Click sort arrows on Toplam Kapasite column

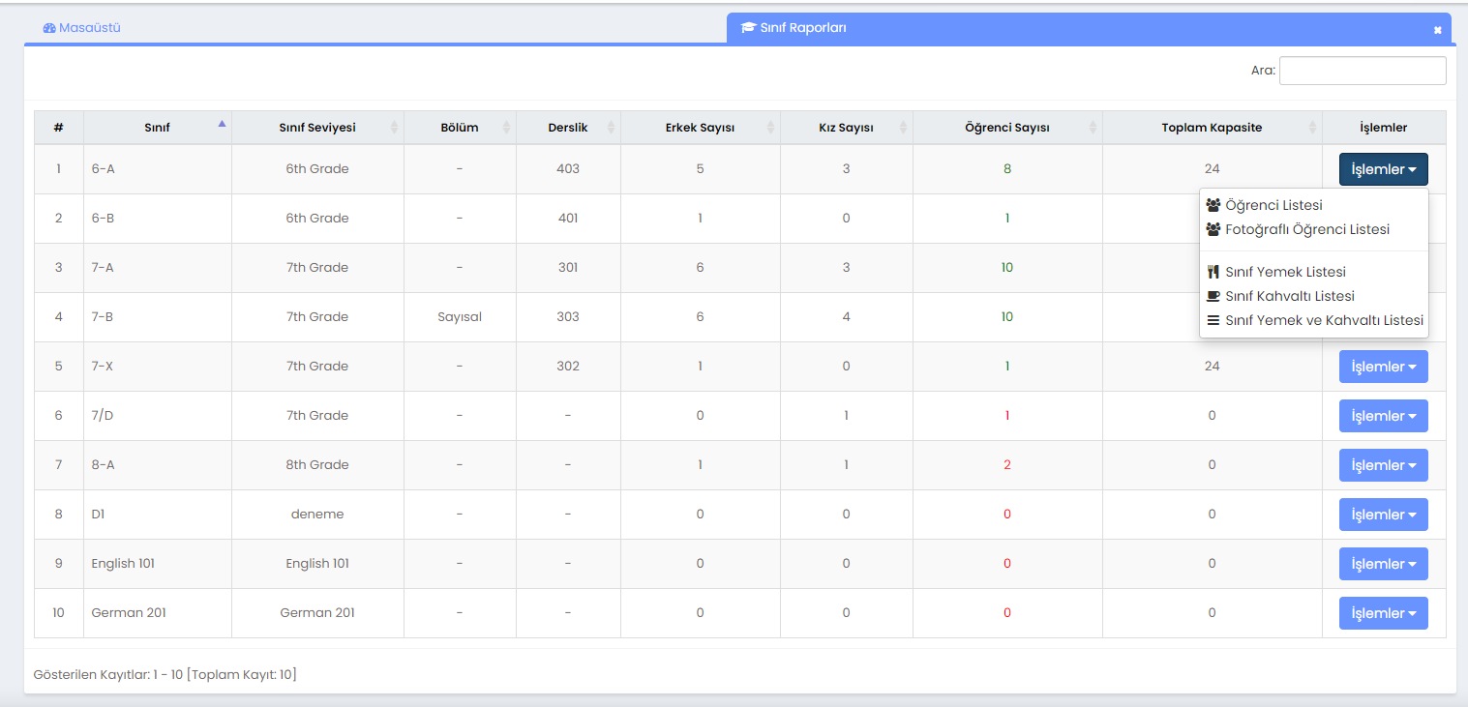[x=1312, y=128]
